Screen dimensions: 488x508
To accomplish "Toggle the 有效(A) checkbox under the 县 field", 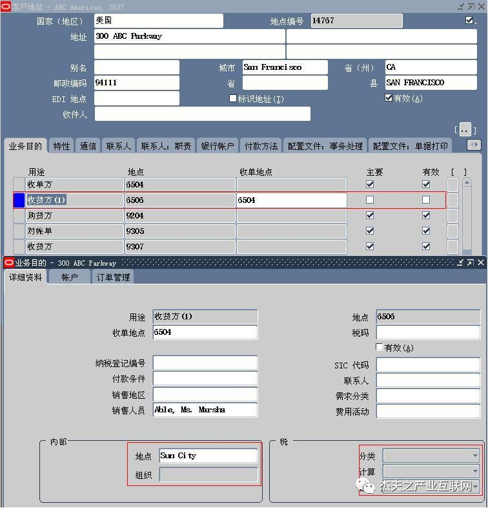I will click(389, 98).
